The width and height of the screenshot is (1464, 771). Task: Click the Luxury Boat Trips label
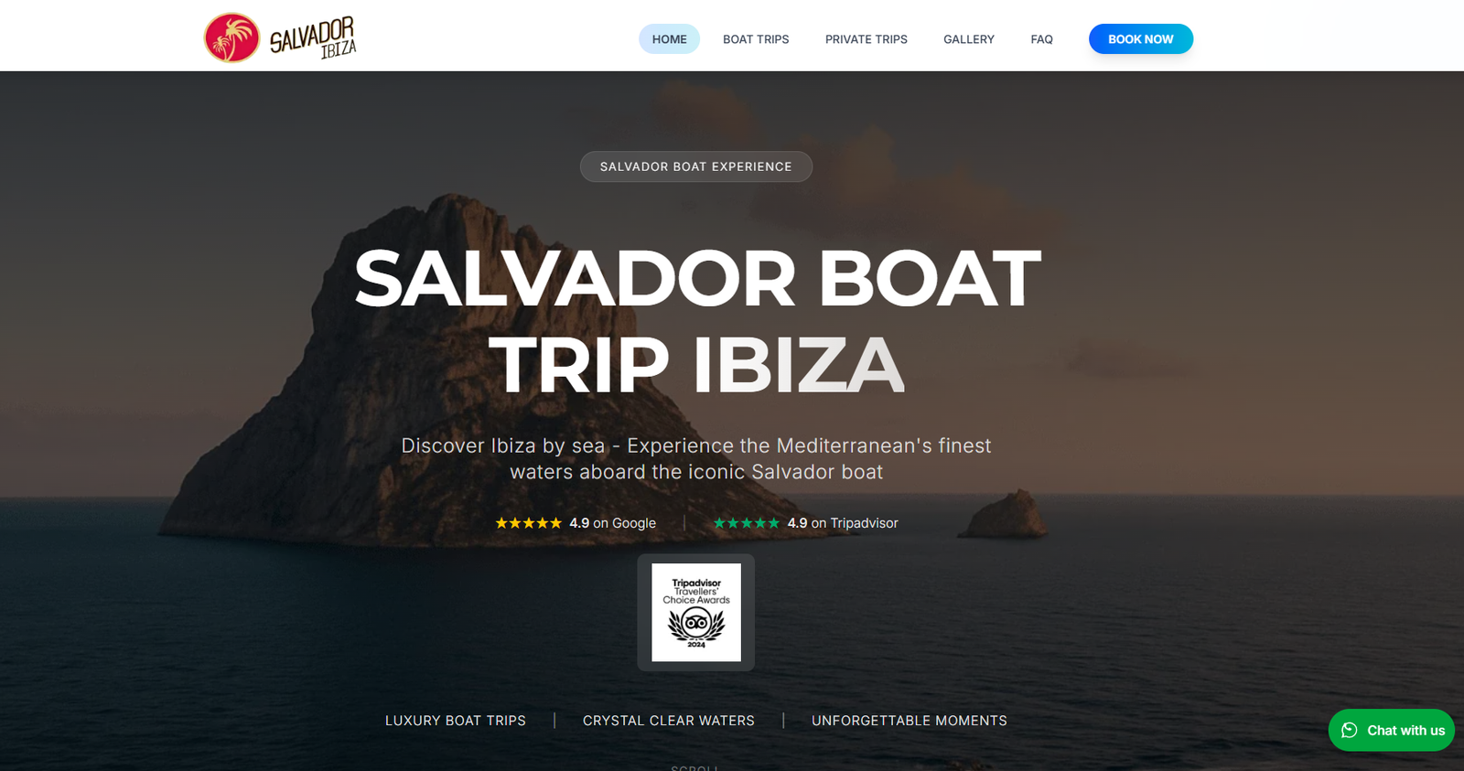tap(456, 721)
